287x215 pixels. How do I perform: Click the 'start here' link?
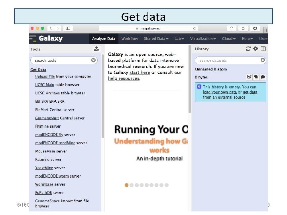click(140, 72)
